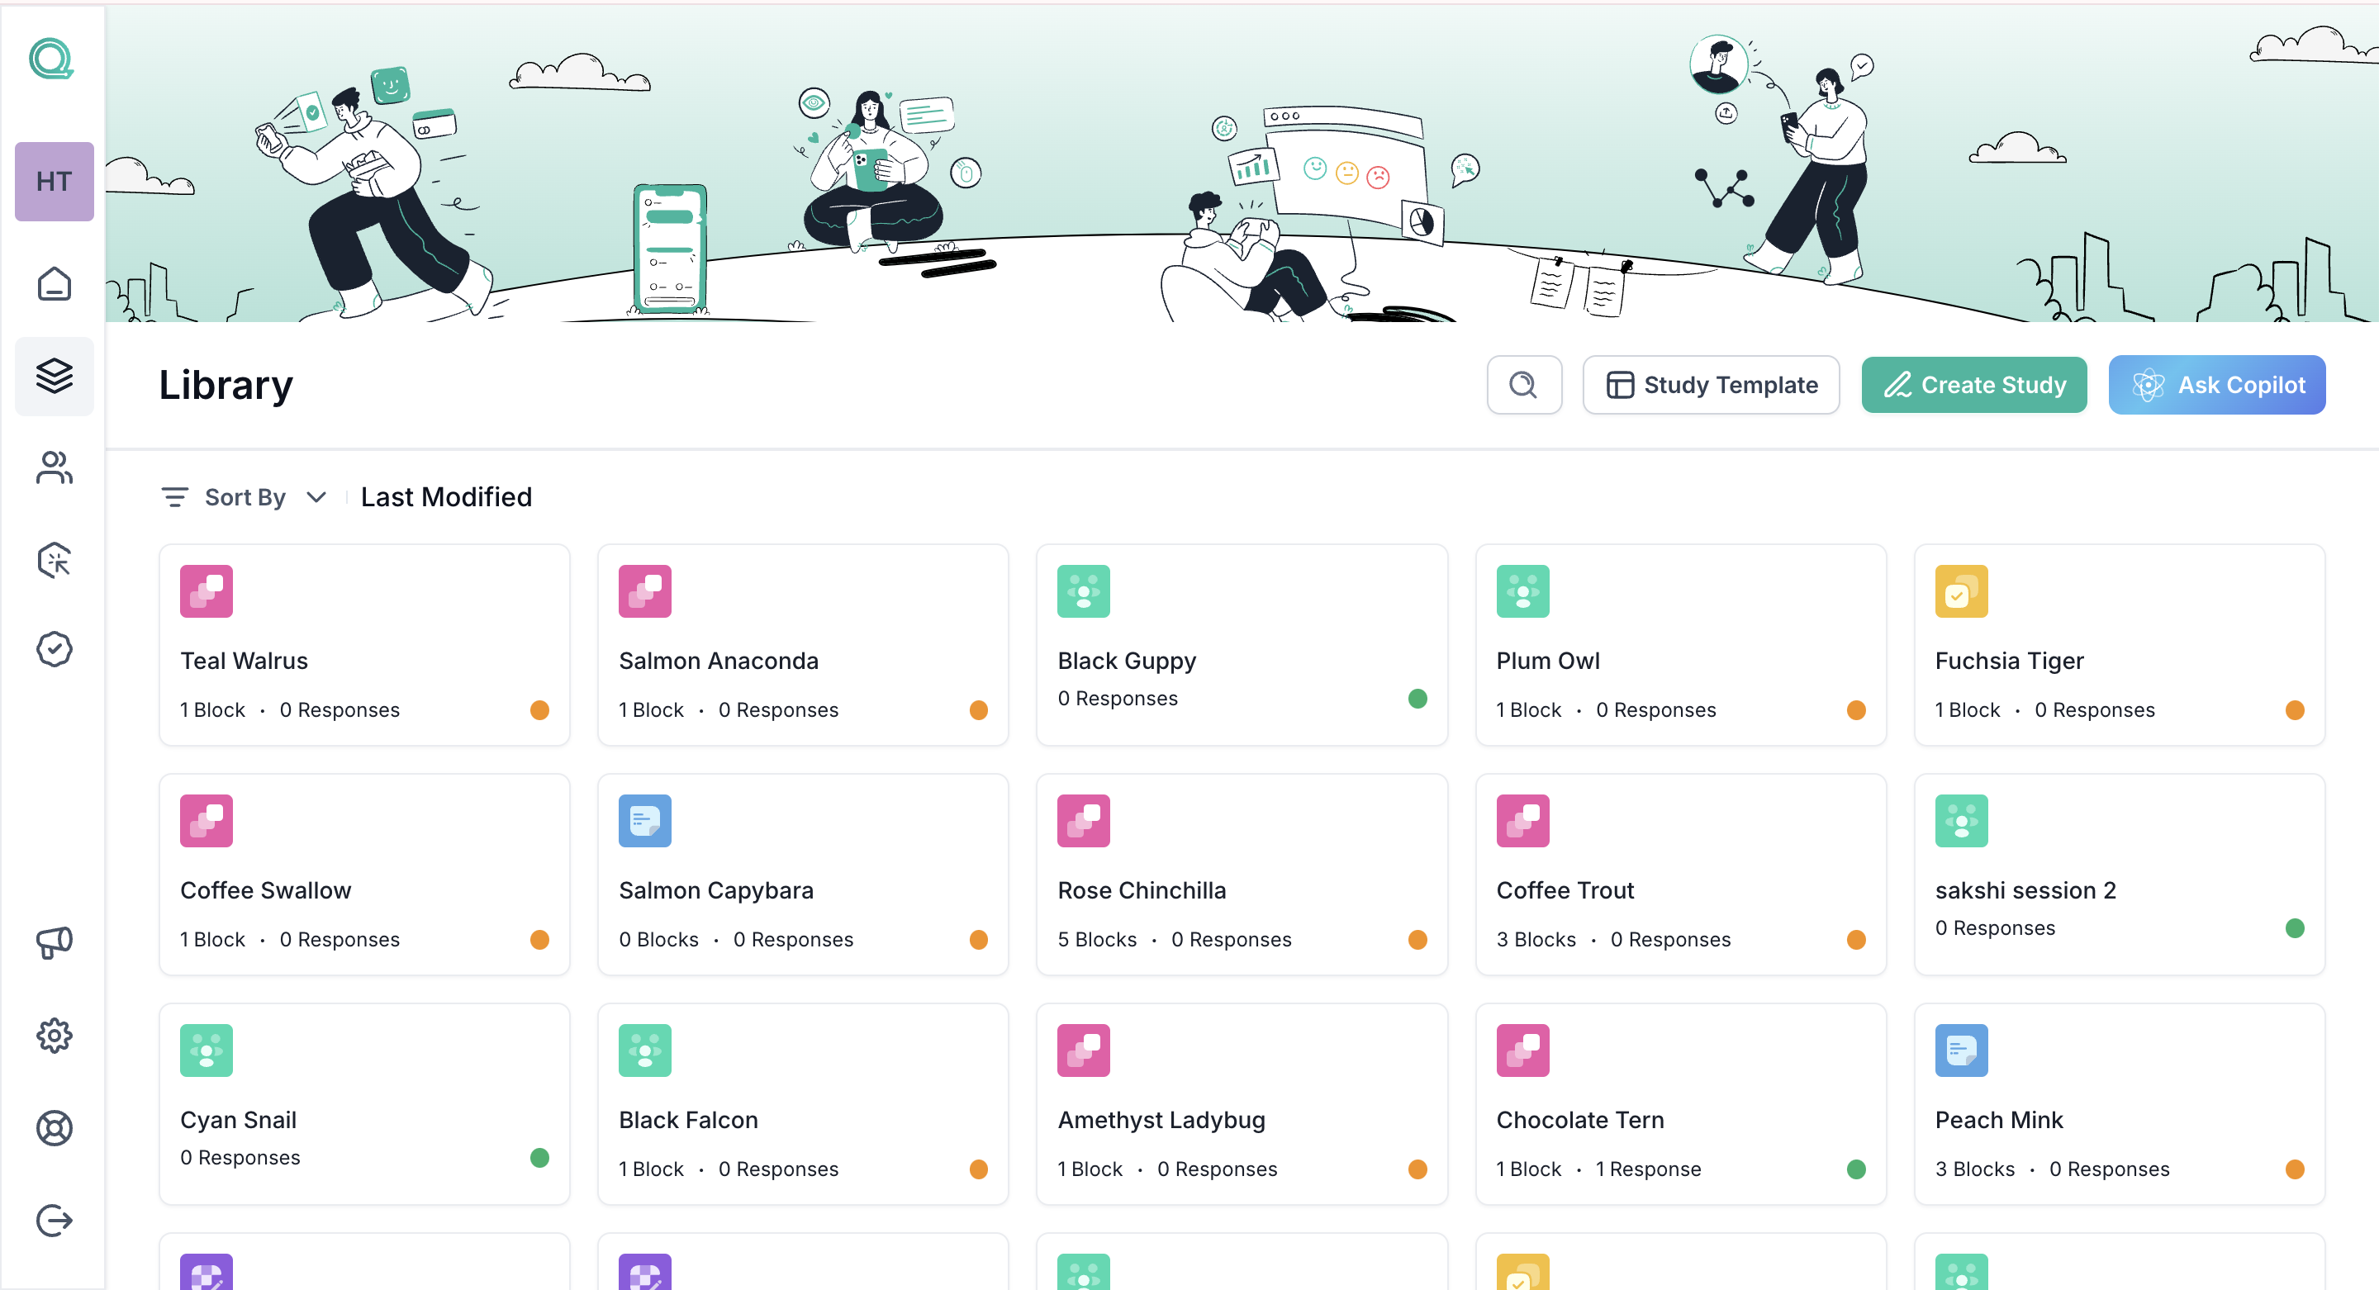Open the Teal Walrus study title
This screenshot has width=2379, height=1290.
[x=244, y=662]
